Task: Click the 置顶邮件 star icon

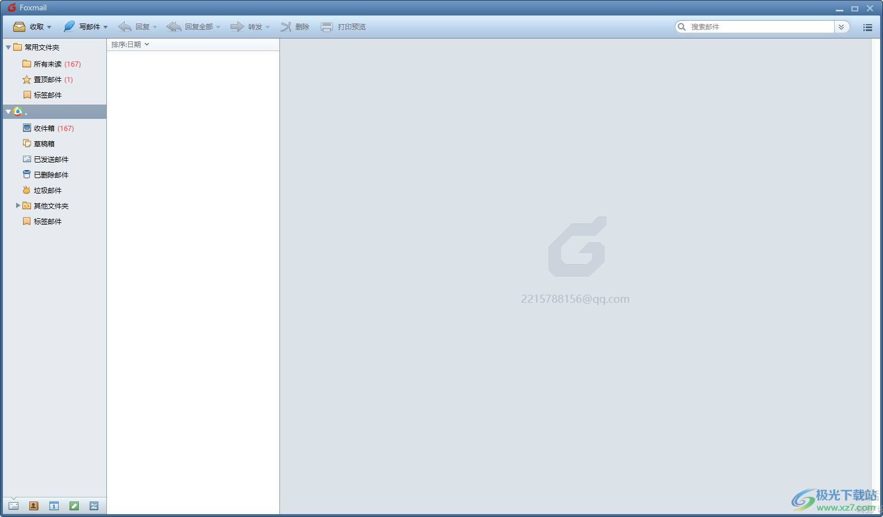Action: (26, 79)
